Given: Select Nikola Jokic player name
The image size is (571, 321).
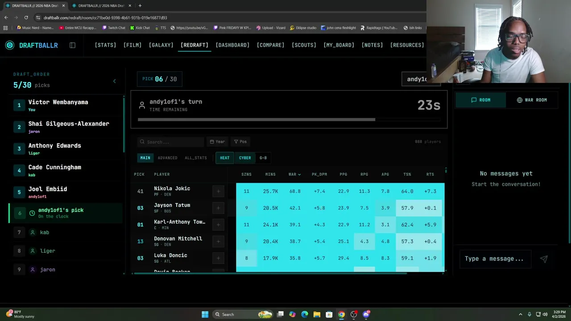Looking at the screenshot, I should pos(172,189).
